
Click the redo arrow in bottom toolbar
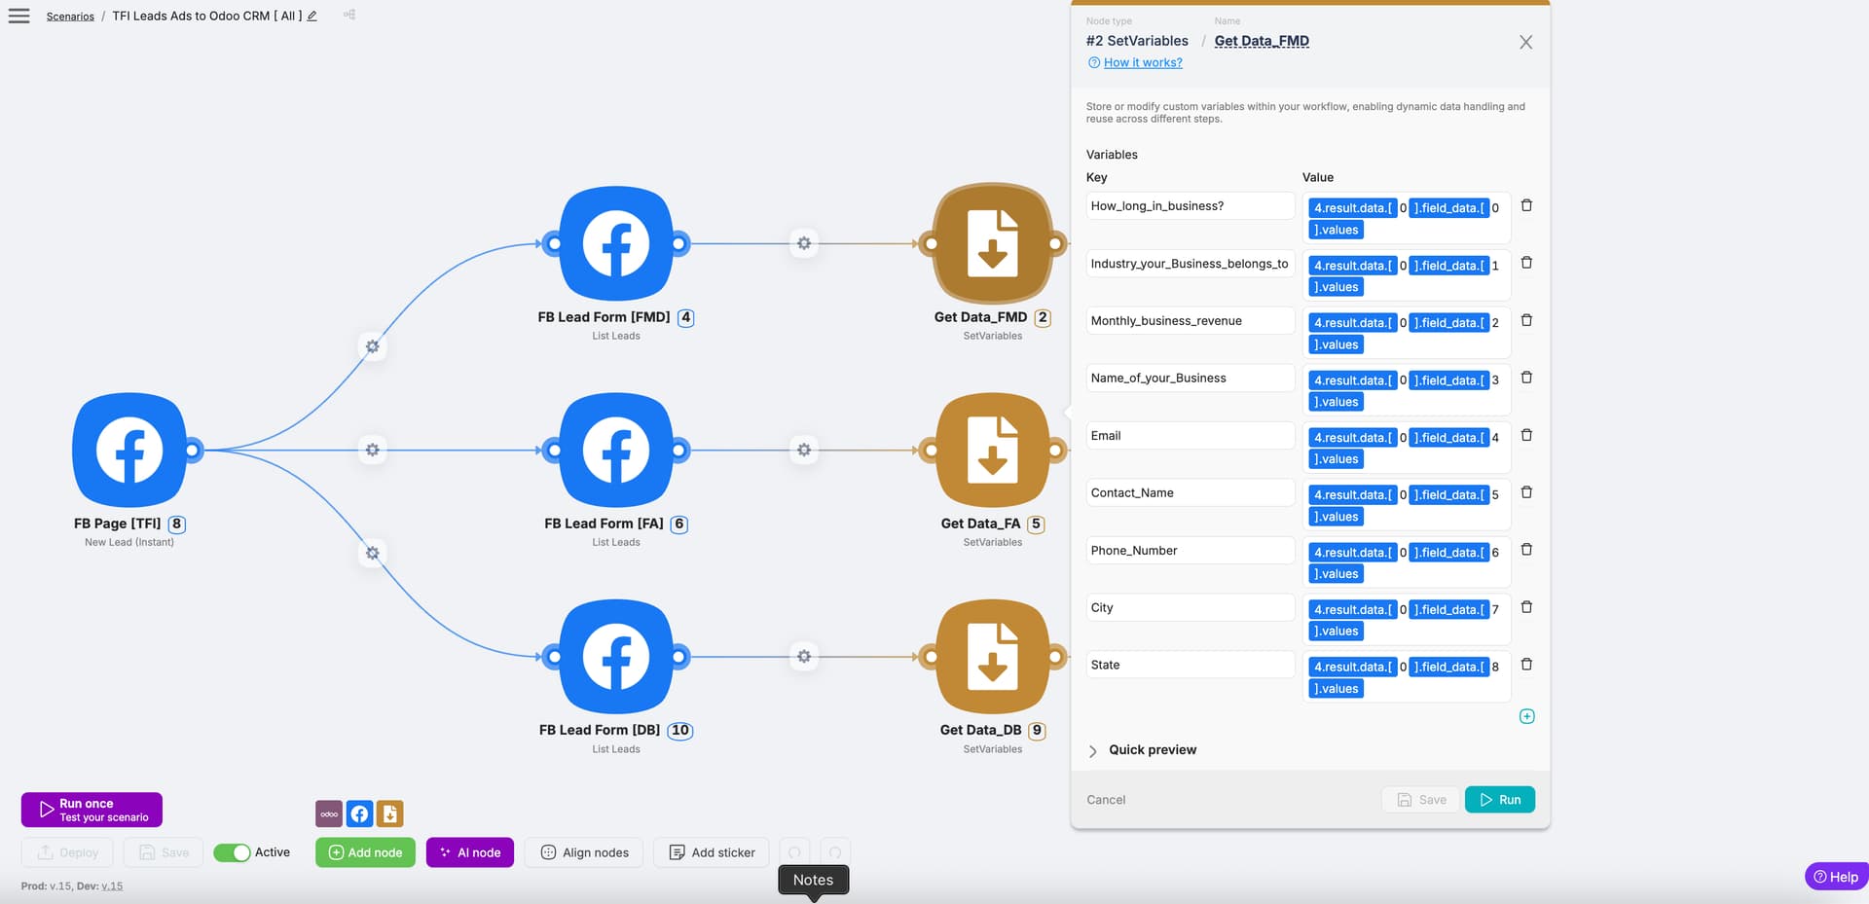pos(835,852)
